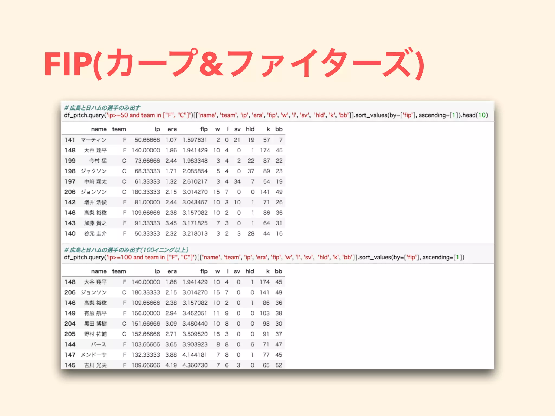Click the マーティン row name in first table
555x416 pixels.
click(x=93, y=140)
